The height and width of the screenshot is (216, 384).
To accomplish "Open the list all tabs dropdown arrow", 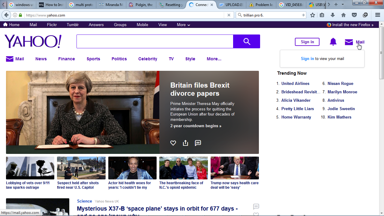I will 343,4.
